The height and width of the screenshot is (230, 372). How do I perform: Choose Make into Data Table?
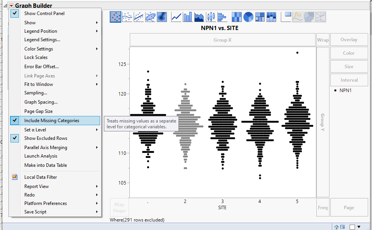pos(46,165)
